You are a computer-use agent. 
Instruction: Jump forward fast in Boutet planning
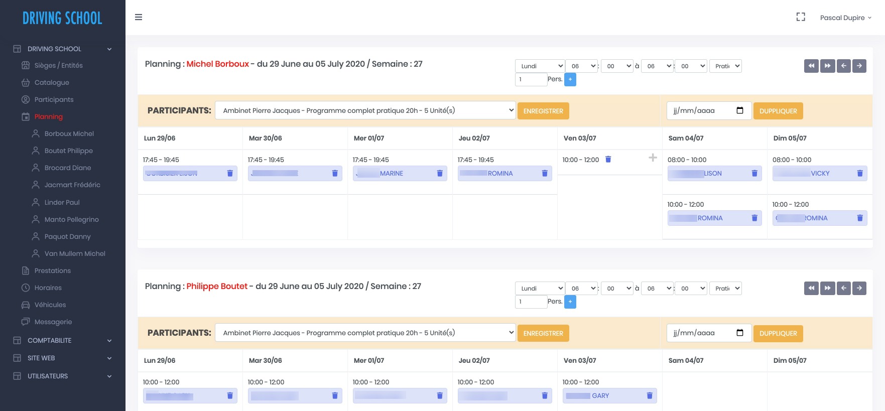(827, 288)
